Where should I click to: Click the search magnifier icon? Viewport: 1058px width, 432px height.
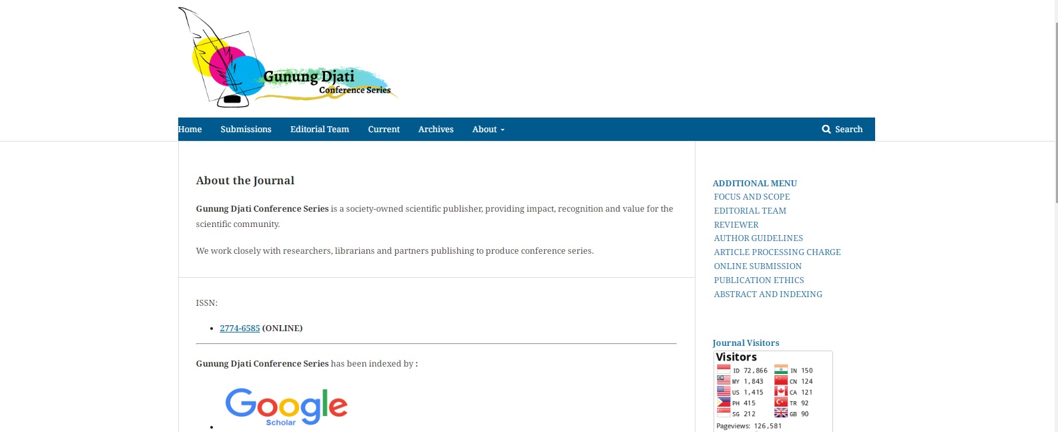pyautogui.click(x=826, y=130)
